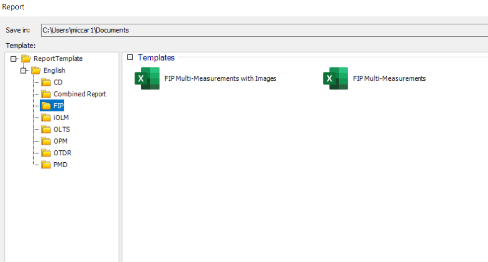Select the highlighted FIP folder

click(x=52, y=106)
